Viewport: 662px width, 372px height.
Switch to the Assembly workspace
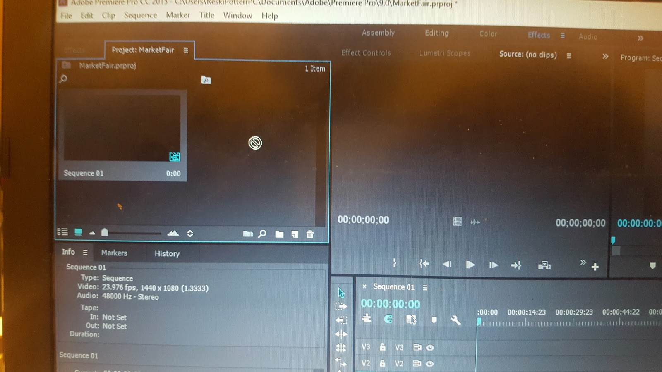(x=378, y=33)
